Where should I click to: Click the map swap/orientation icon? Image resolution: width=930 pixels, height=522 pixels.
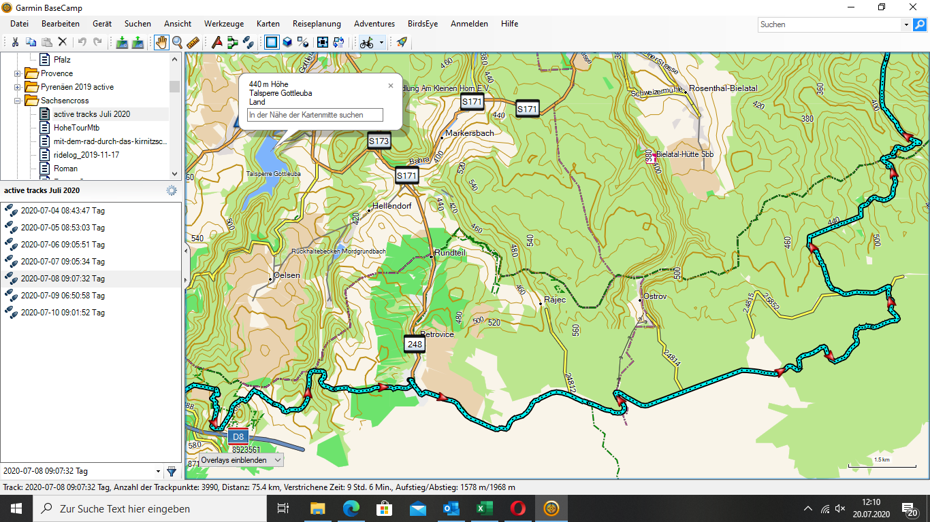338,42
